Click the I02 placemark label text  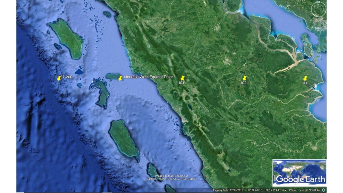pos(244,83)
